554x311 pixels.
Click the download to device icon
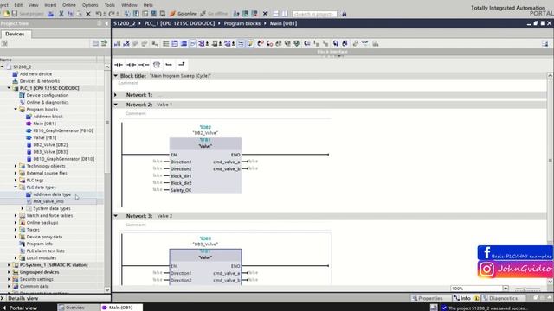point(136,14)
